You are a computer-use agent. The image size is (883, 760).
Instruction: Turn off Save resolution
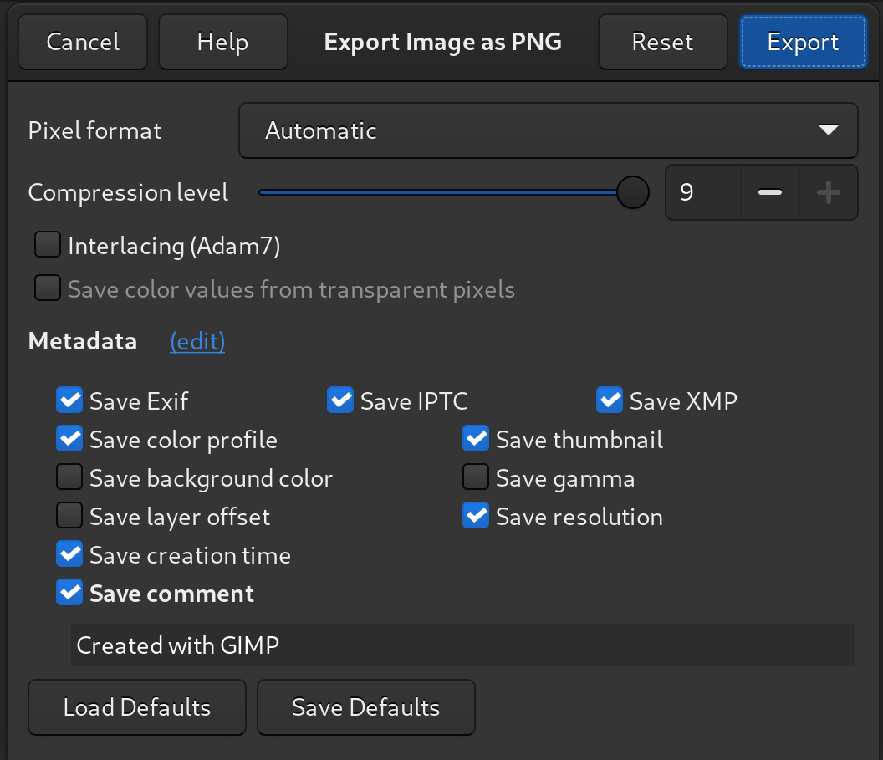pos(476,515)
